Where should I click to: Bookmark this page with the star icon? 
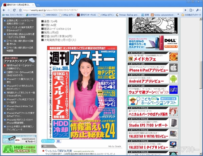[20, 10]
